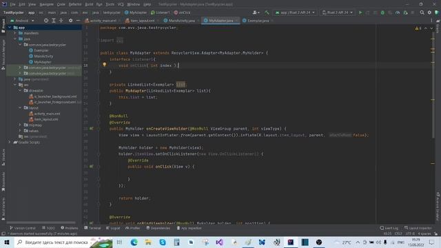
Task: Open the Build menu
Action: click(89, 4)
